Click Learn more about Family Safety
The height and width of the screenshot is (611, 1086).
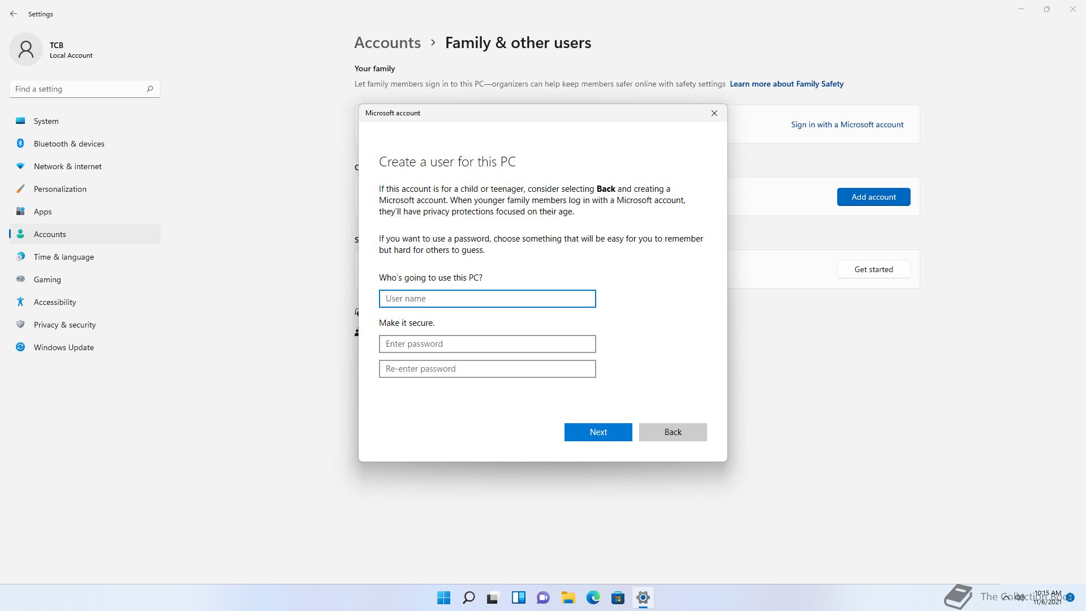click(786, 84)
